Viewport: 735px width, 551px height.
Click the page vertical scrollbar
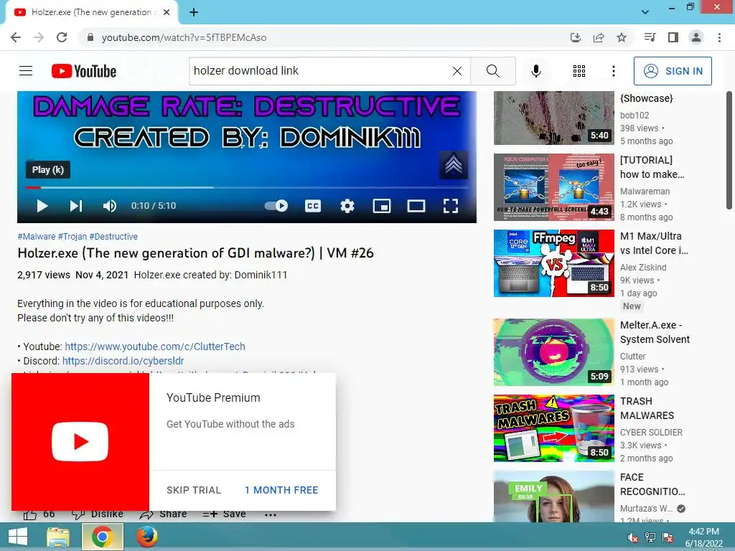pyautogui.click(x=729, y=150)
